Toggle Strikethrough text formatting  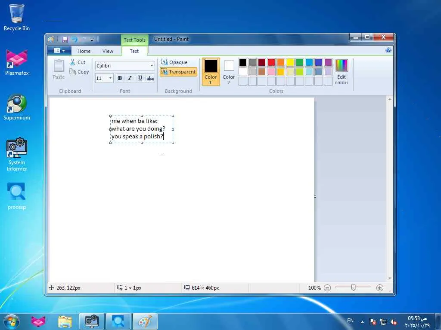point(150,78)
